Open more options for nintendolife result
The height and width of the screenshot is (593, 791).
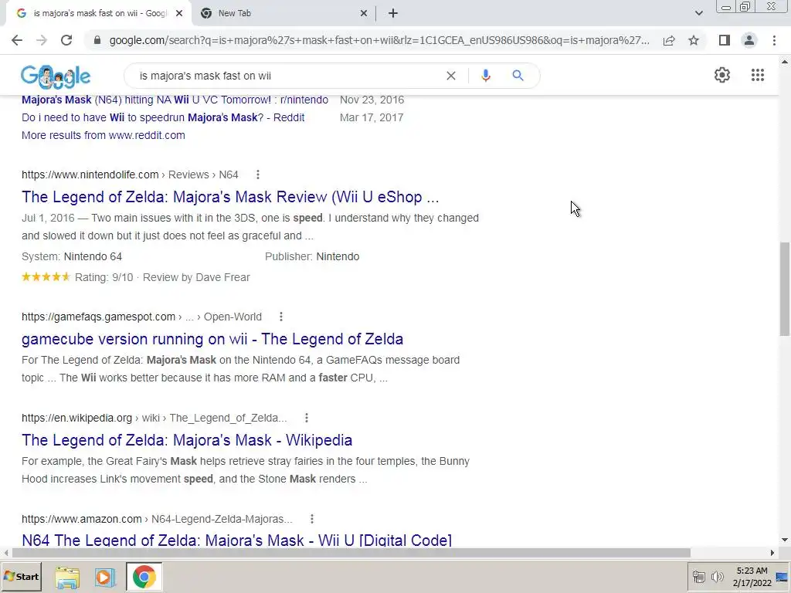[x=258, y=175]
